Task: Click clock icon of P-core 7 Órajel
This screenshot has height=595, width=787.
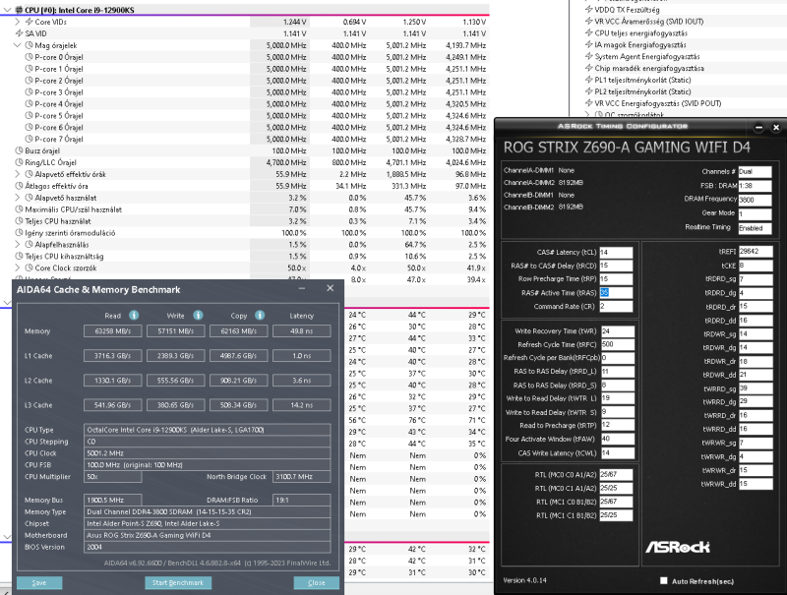Action: click(x=30, y=139)
